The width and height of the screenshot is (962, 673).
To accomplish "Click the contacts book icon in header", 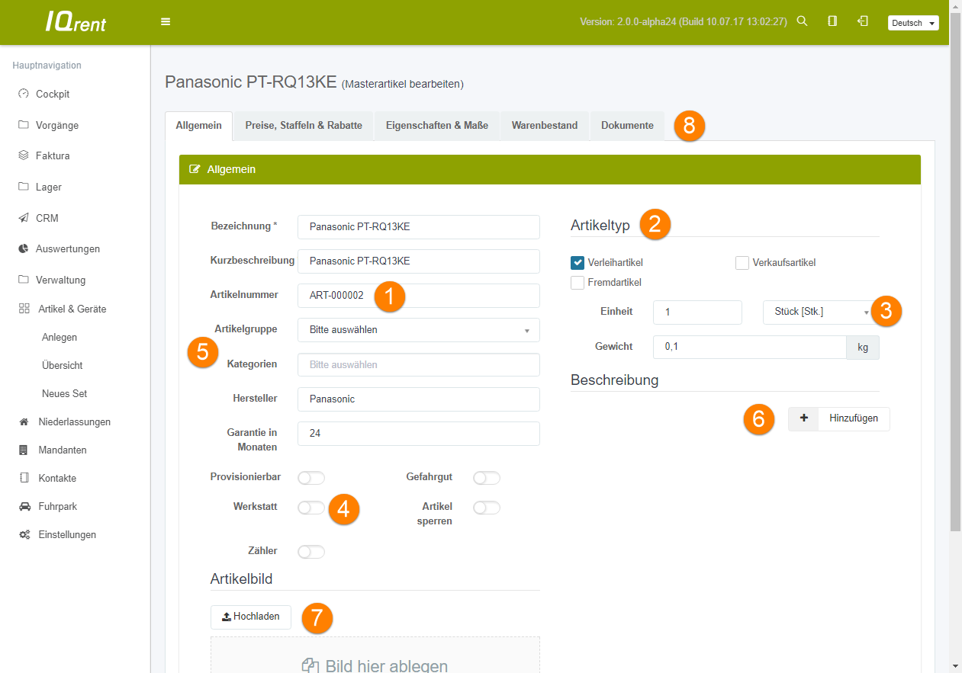I will (x=832, y=21).
